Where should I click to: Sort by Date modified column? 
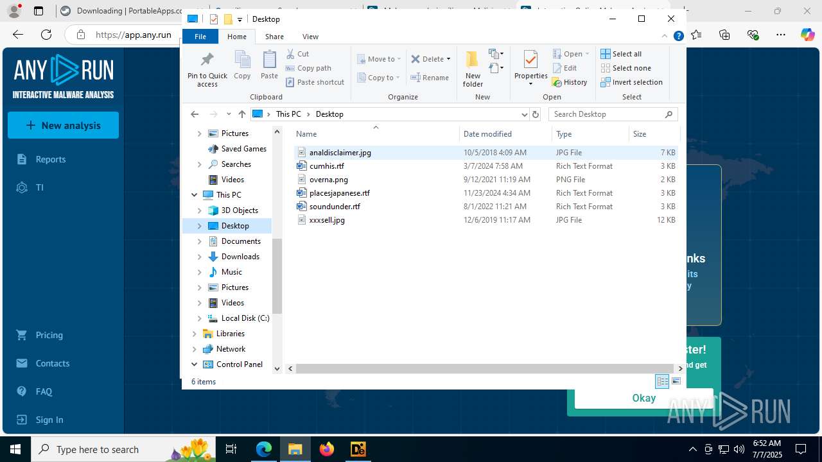[x=505, y=134]
